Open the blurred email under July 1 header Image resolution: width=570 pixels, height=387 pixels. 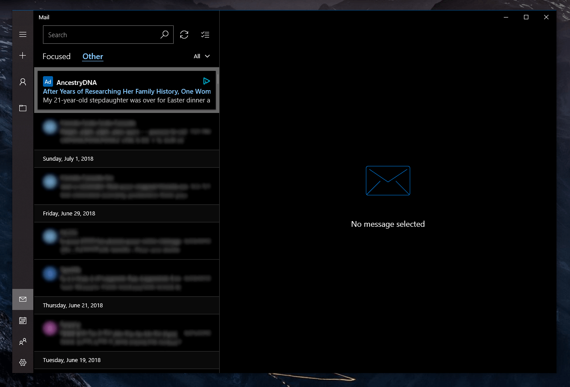[x=127, y=186]
